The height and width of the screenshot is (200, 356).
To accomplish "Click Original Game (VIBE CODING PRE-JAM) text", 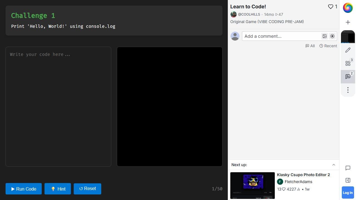I will (267, 22).
